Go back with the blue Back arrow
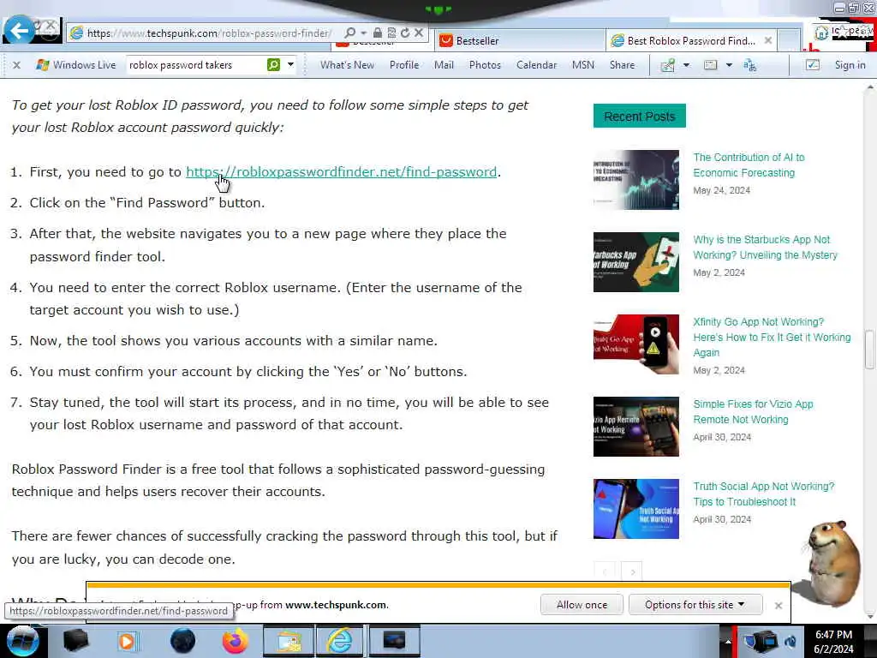Viewport: 877px width, 658px height. pos(19,30)
